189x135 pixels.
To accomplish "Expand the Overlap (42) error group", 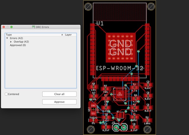I will (11, 42).
